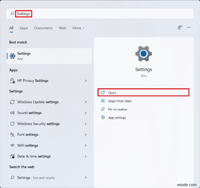The width and height of the screenshot is (200, 188).
Task: Switch to the Web search tab
Action: pyautogui.click(x=62, y=28)
